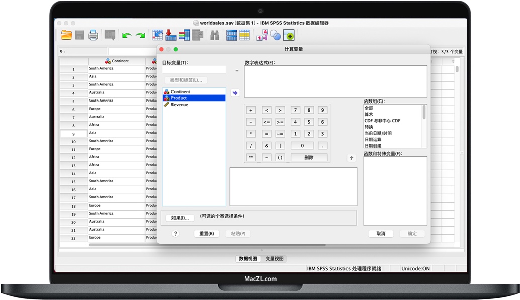
Task: Choose 算术 in function group list
Action: click(369, 115)
